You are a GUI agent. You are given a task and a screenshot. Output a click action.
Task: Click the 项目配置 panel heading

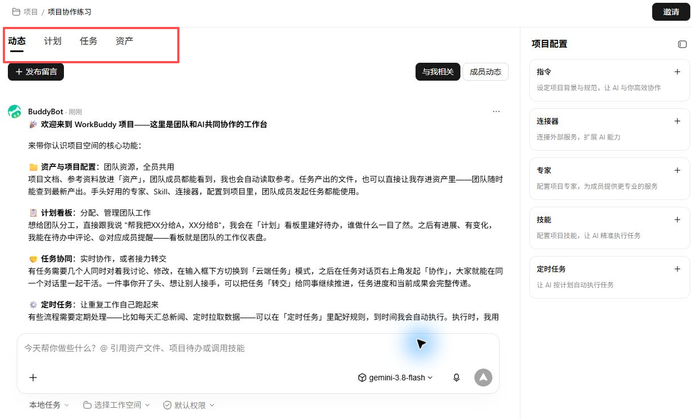tap(550, 44)
